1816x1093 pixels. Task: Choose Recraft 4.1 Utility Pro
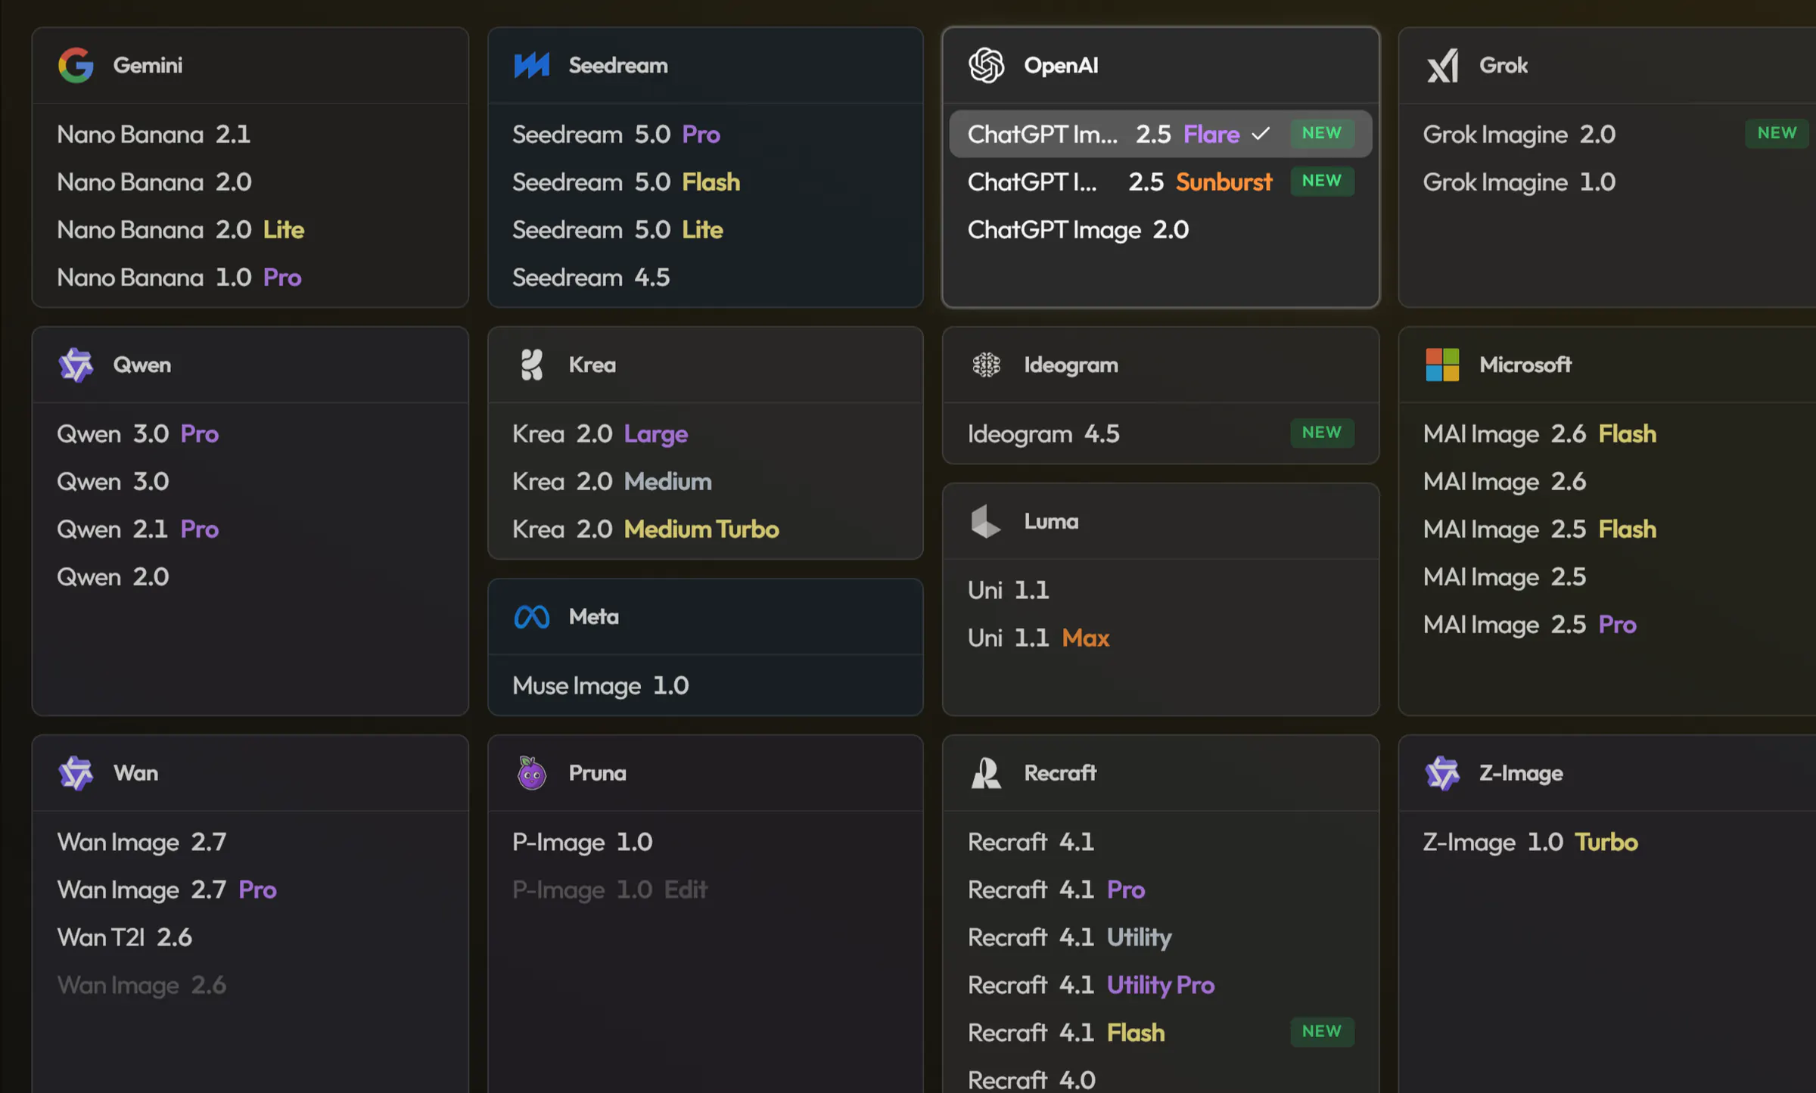[x=1161, y=985]
